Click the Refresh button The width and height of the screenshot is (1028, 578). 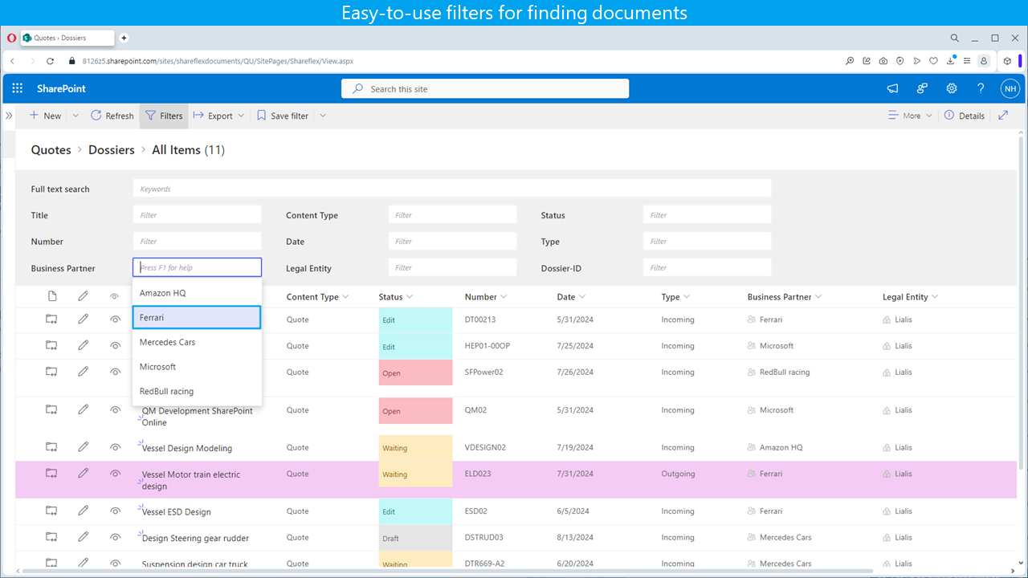point(112,116)
